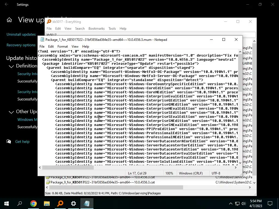Viewport: 279px width, 209px height.
Task: Open Everything Help menu
Action: 123,28
